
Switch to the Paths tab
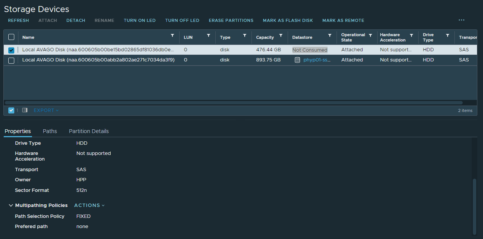click(x=50, y=131)
